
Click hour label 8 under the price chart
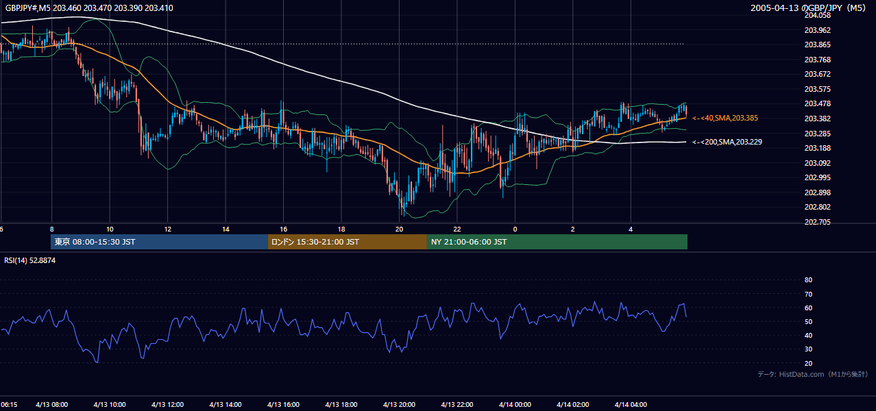(x=51, y=229)
